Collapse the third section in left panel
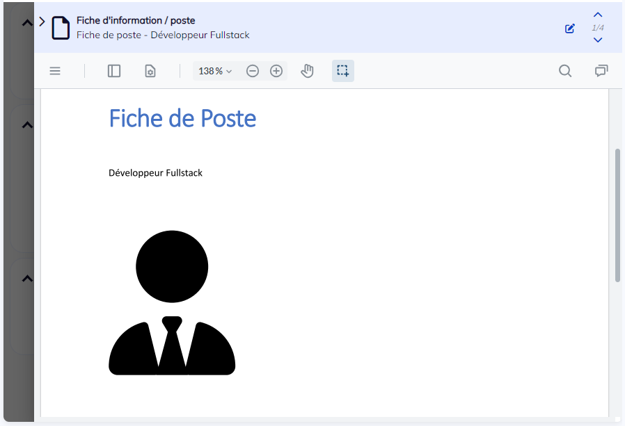Image resolution: width=625 pixels, height=426 pixels. point(27,279)
